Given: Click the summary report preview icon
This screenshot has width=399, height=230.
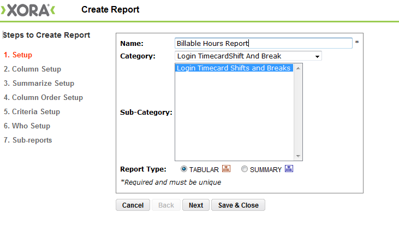Looking at the screenshot, I should (x=289, y=169).
